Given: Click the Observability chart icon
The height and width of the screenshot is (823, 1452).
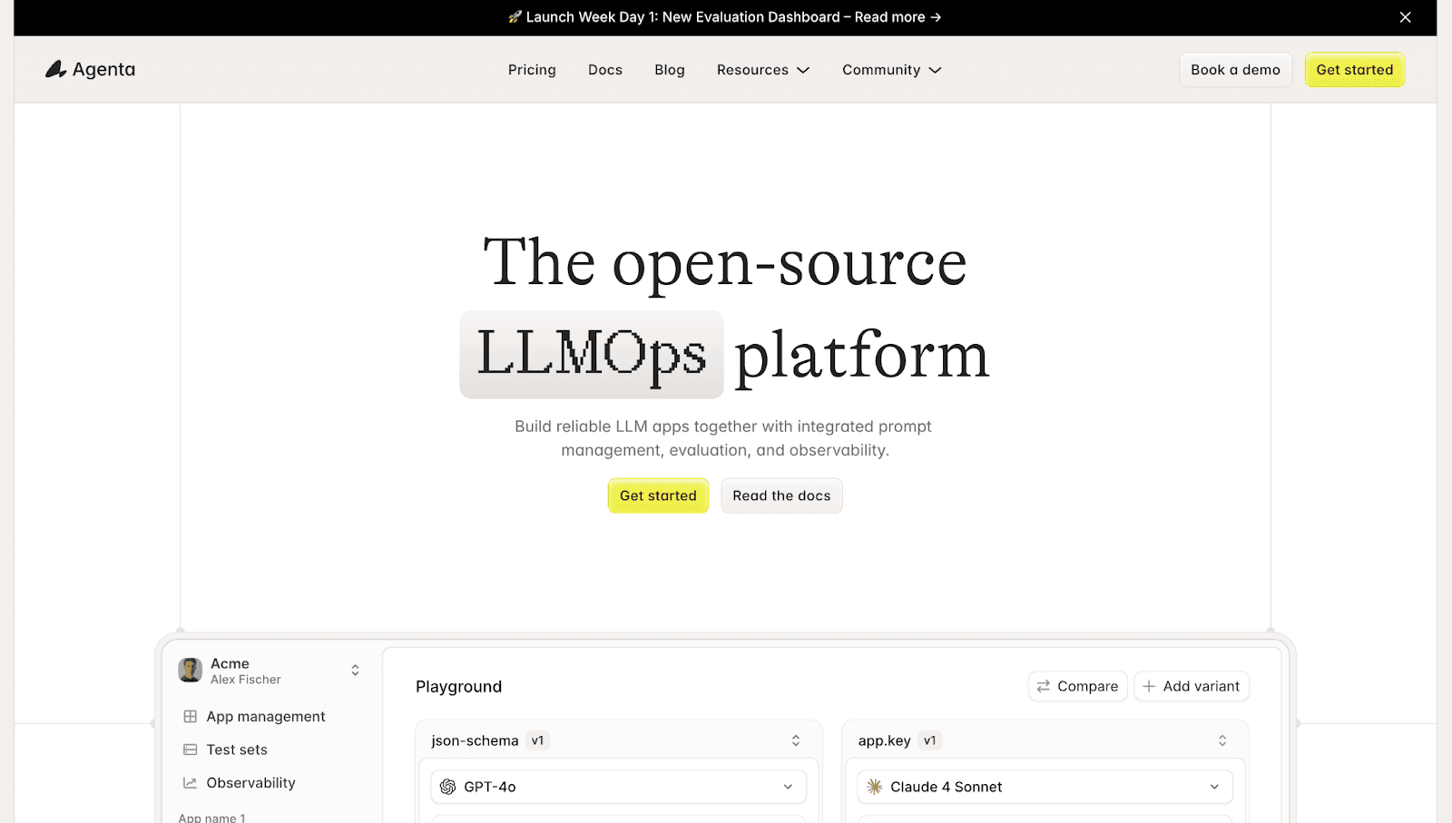Looking at the screenshot, I should coord(190,783).
